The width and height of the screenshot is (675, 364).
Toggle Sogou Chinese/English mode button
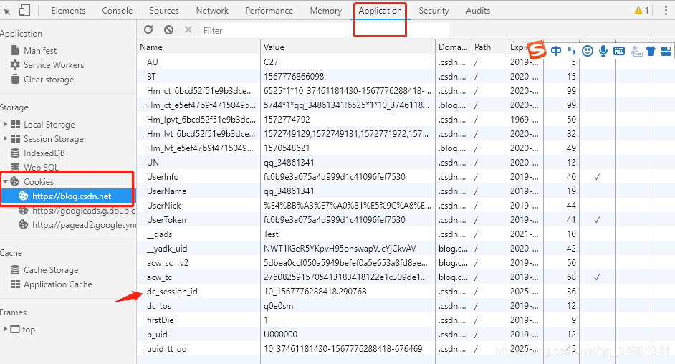click(x=556, y=51)
